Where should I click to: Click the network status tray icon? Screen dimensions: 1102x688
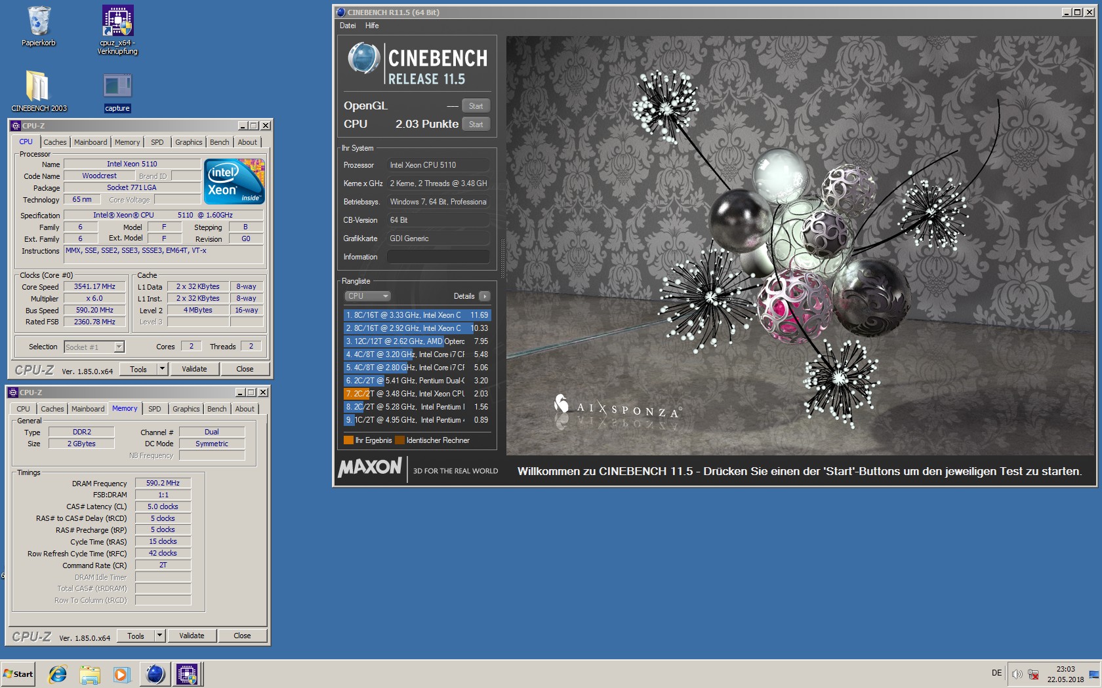coord(1033,674)
